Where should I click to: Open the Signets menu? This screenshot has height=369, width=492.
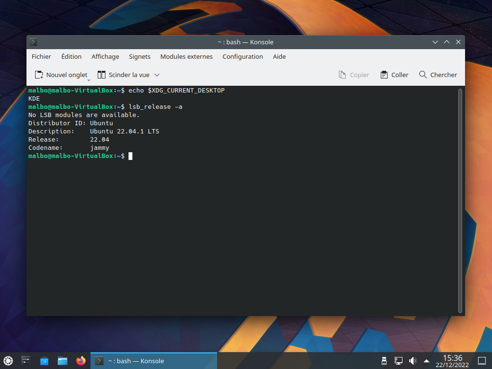pyautogui.click(x=140, y=56)
